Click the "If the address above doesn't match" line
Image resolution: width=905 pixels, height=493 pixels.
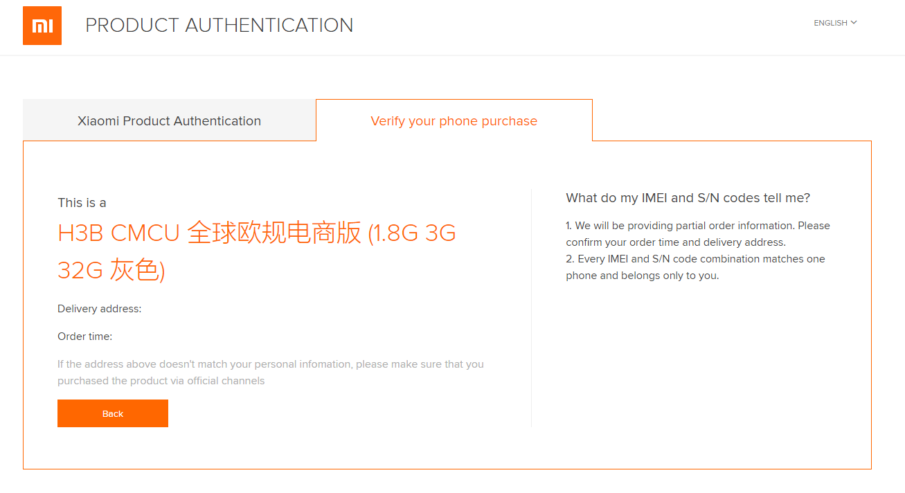click(x=270, y=364)
